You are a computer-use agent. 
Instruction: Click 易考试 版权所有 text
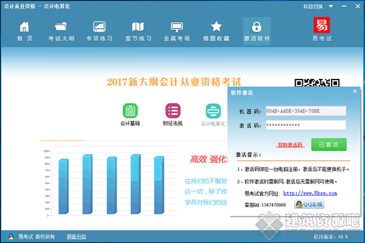(36, 237)
